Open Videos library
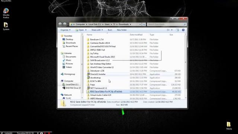The image size is (238, 134). pyautogui.click(x=67, y=67)
